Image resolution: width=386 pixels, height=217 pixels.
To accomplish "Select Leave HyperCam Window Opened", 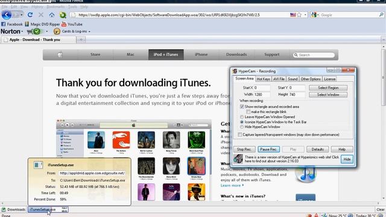I will [242, 117].
